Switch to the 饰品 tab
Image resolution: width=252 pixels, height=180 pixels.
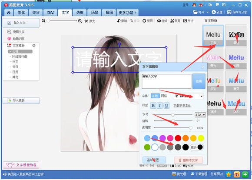pyautogui.click(x=50, y=13)
